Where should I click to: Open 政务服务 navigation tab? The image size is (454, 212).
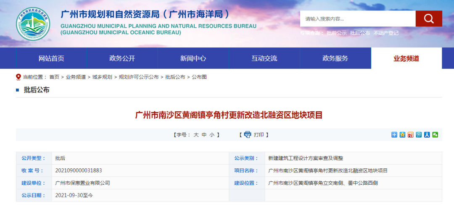[335, 58]
